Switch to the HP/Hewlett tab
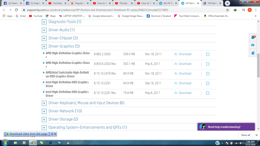The image size is (260, 146). tap(212, 3)
